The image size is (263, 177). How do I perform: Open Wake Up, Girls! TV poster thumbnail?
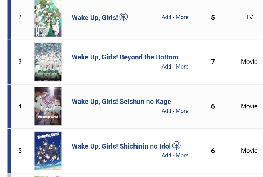click(48, 18)
